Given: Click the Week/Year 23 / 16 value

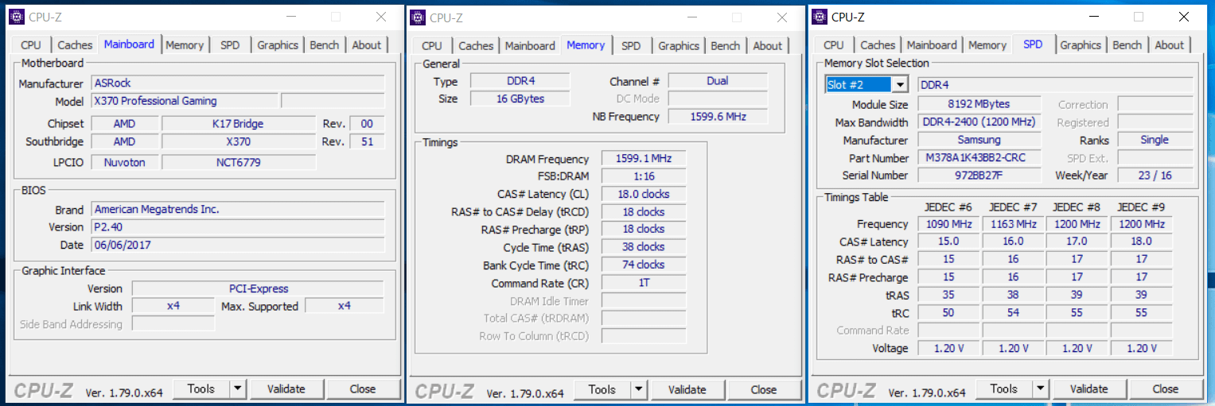Looking at the screenshot, I should pyautogui.click(x=1155, y=176).
